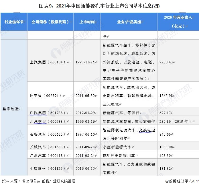The width and height of the screenshot is (199, 187).
Task: Click 新能源汽车、零部件 cell
Action: point(129,112)
